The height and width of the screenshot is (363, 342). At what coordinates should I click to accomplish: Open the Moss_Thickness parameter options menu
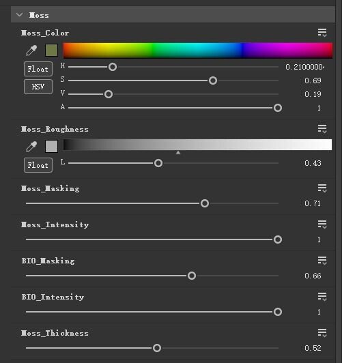[322, 333]
